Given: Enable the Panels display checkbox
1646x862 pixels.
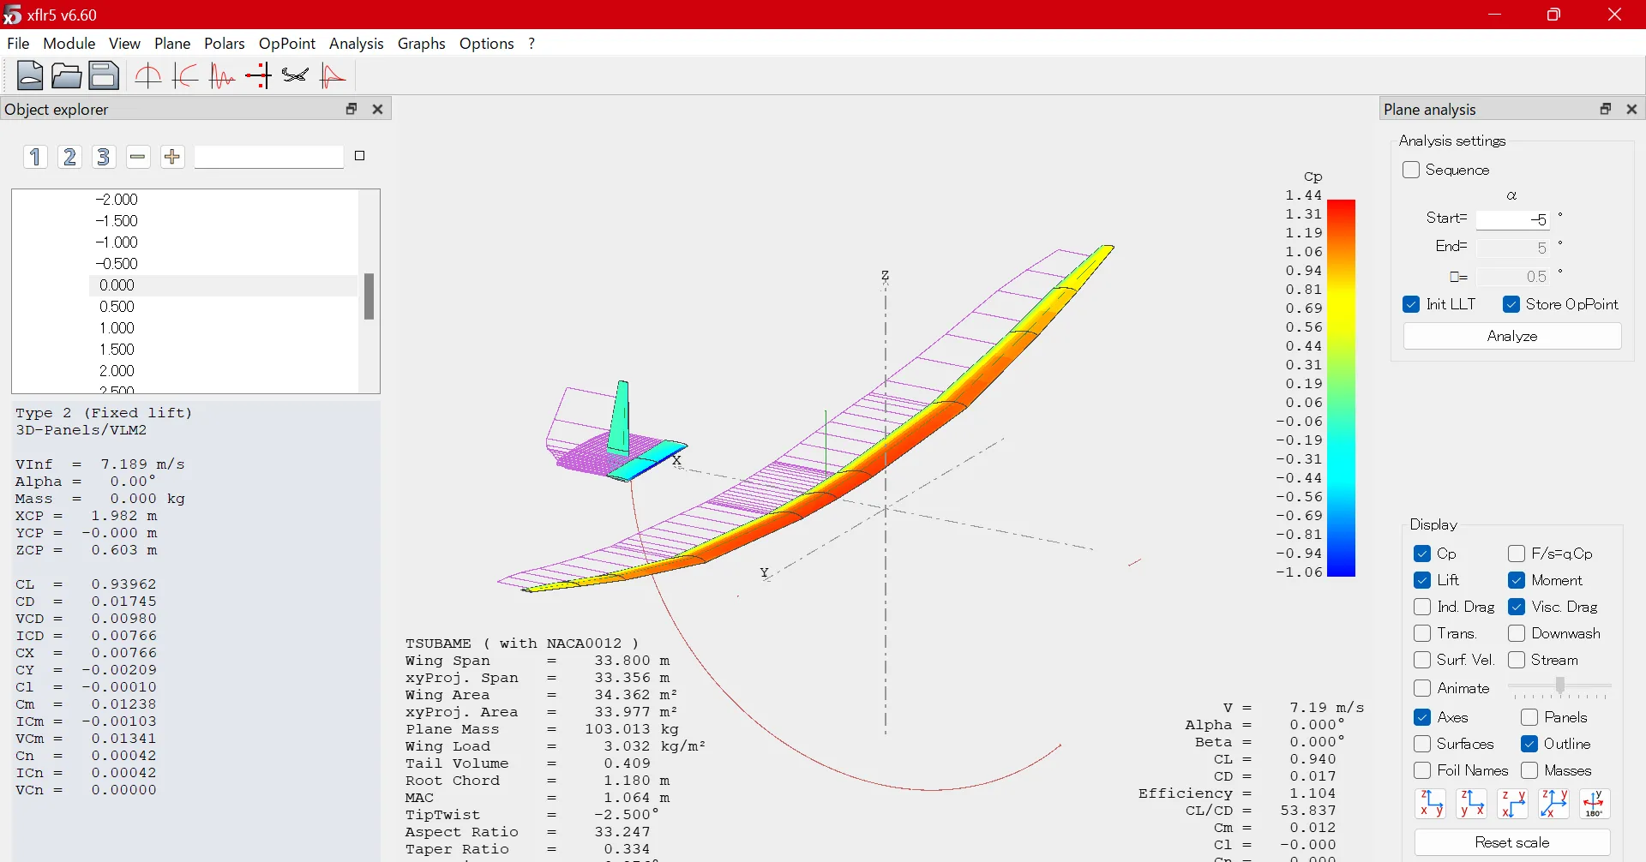Looking at the screenshot, I should (x=1529, y=717).
